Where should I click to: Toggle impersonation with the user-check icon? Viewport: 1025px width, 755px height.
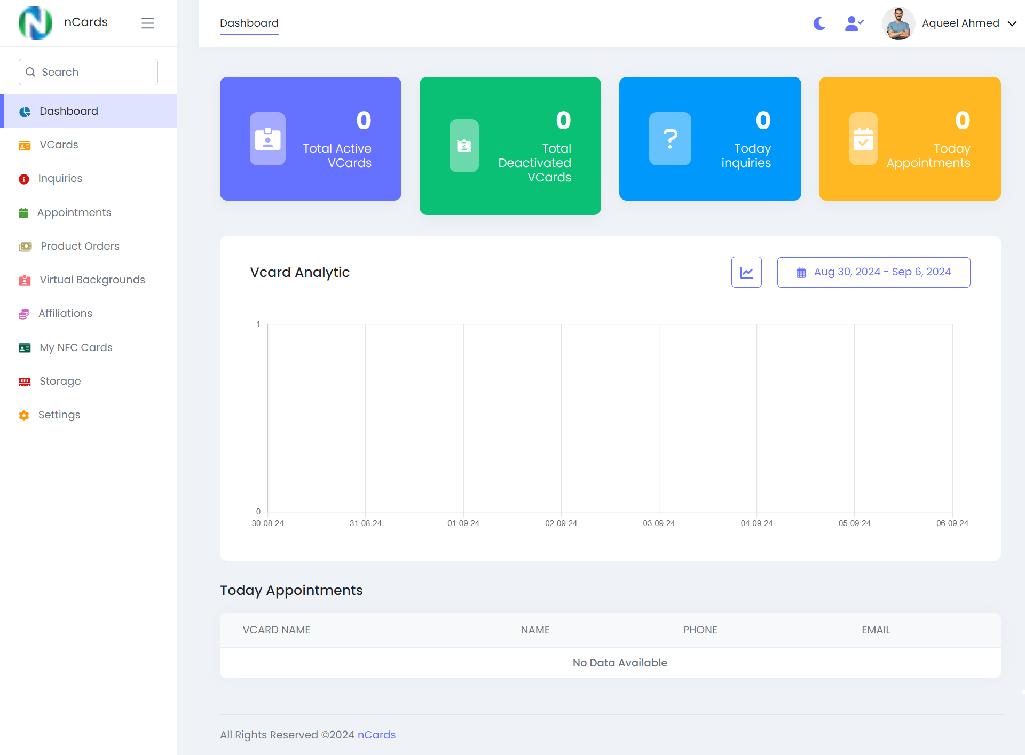click(854, 23)
